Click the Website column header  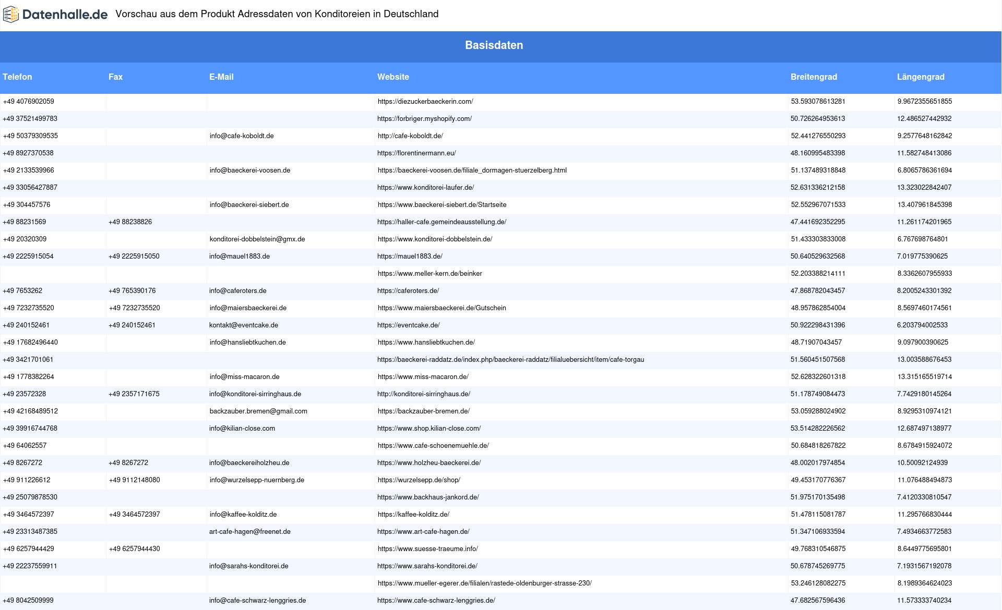coord(393,77)
